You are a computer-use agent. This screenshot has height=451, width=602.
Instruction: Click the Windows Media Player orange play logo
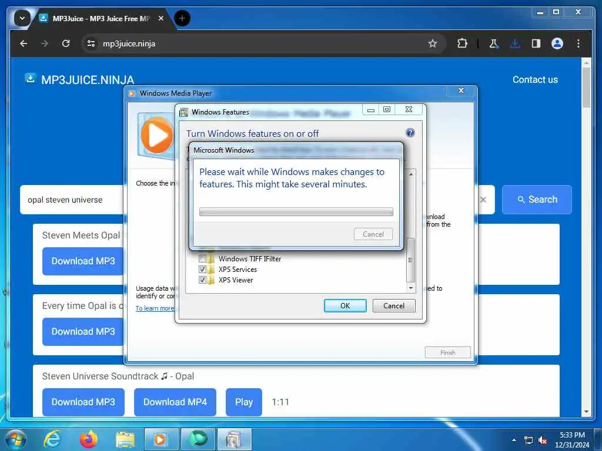click(x=157, y=135)
